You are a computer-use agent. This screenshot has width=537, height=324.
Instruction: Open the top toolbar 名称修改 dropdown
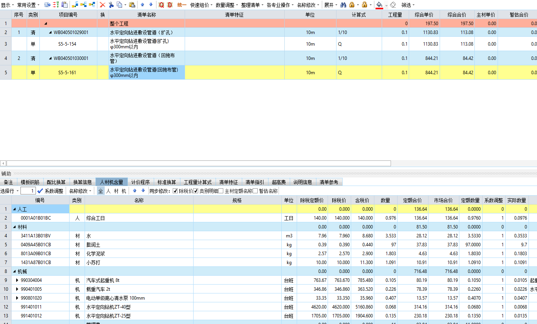click(x=308, y=5)
